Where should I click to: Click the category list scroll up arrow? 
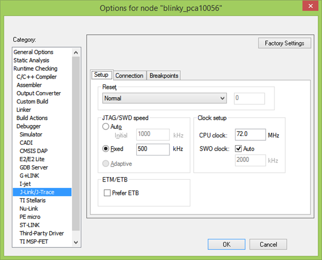tap(76, 53)
